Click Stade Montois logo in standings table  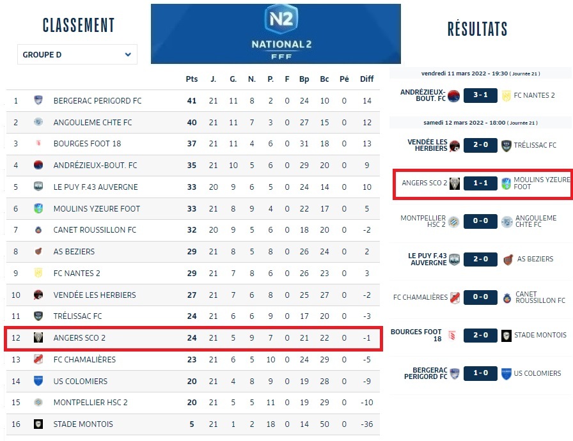pyautogui.click(x=38, y=424)
